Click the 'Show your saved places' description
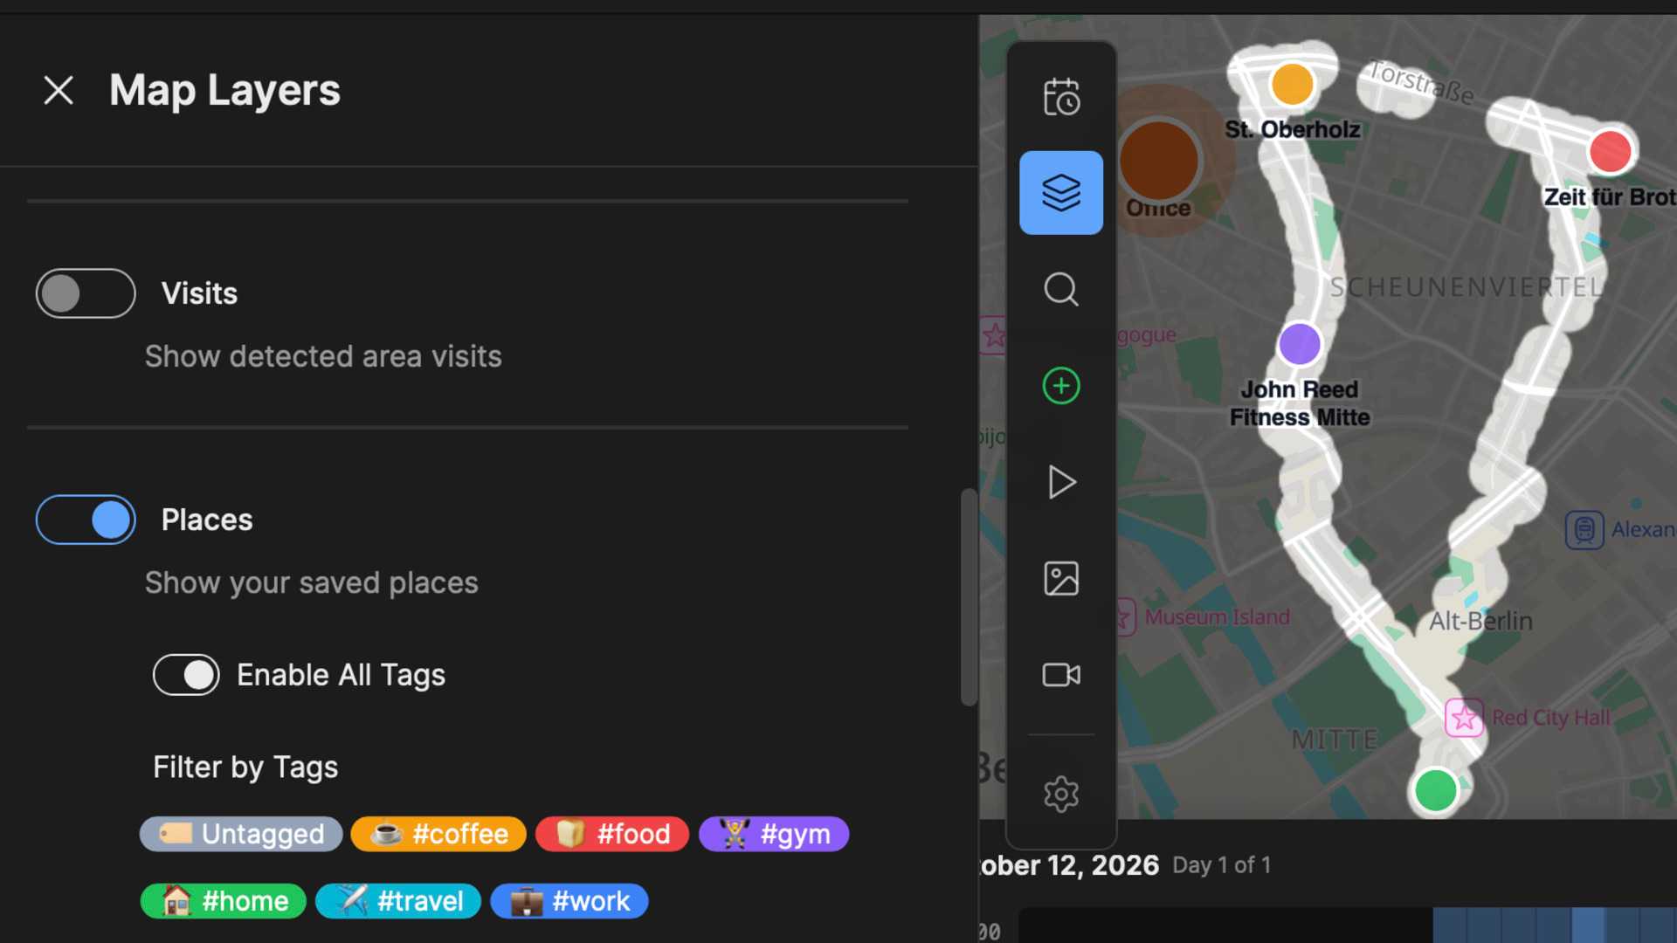 (312, 582)
